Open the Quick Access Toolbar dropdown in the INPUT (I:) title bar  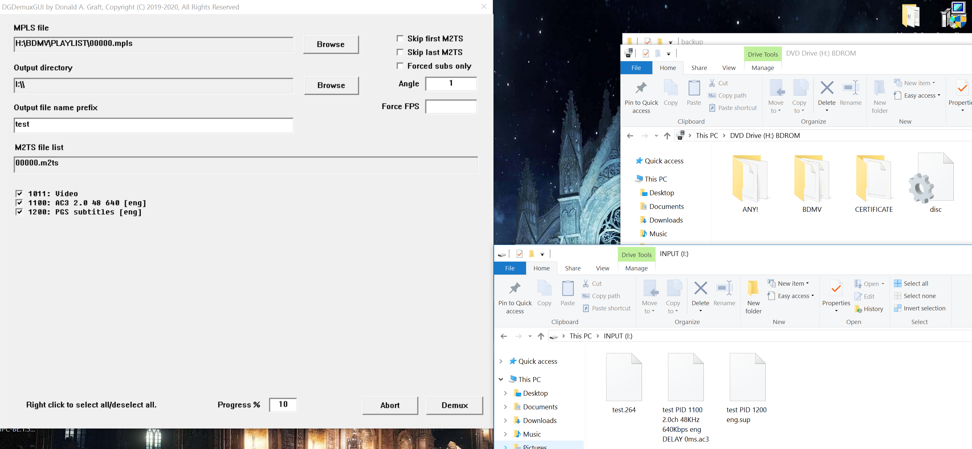542,254
